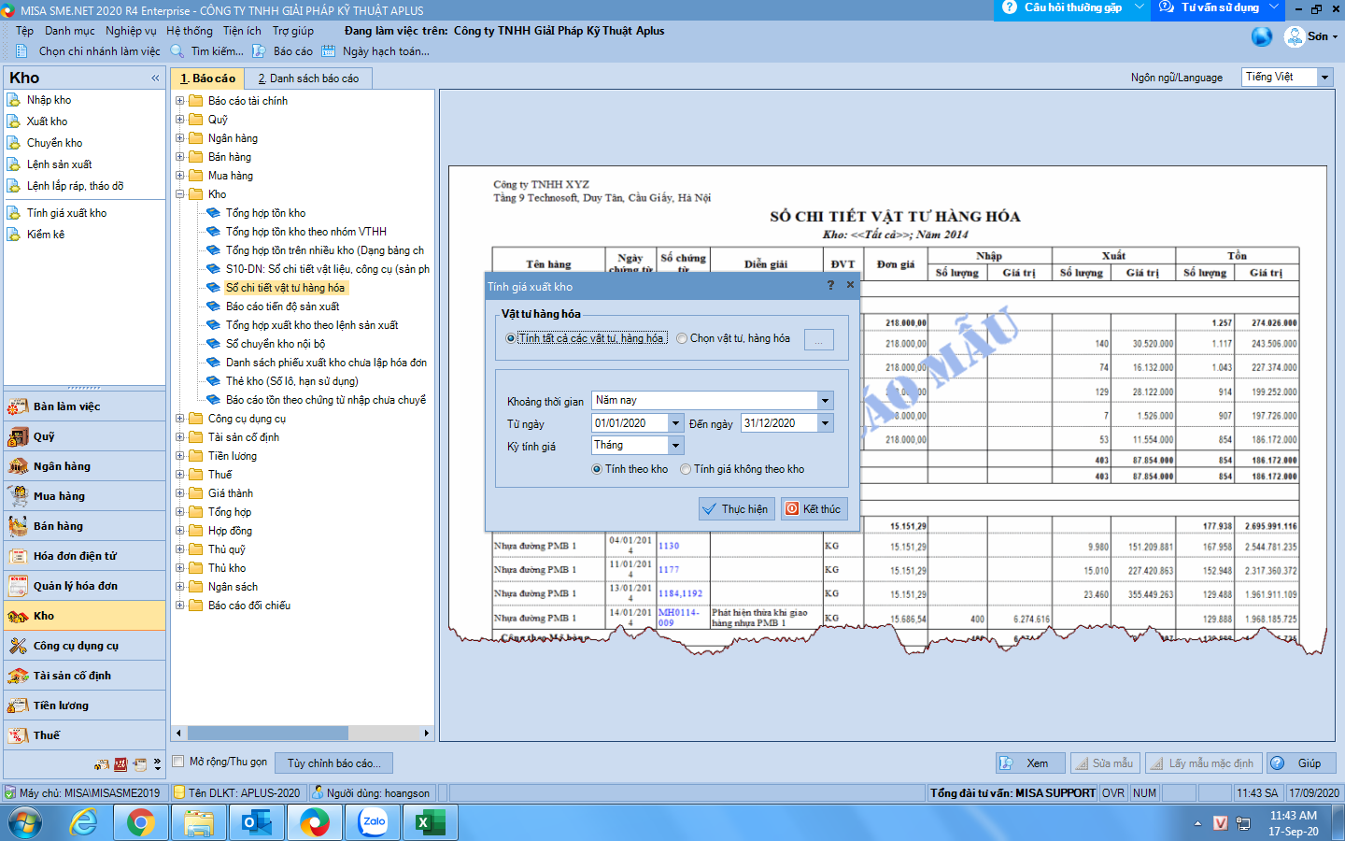Click Từ ngày date input field

[630, 423]
